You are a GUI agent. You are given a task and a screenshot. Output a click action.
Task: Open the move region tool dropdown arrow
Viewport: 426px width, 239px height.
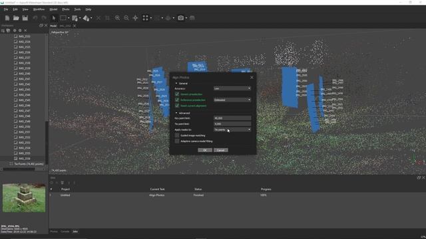[80, 18]
